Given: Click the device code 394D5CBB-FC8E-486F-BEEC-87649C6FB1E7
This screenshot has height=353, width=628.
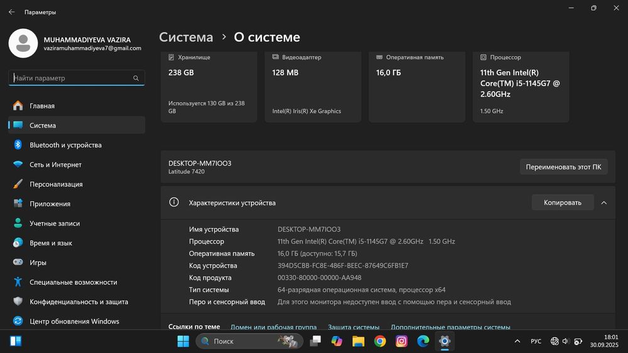Looking at the screenshot, I should 343,265.
